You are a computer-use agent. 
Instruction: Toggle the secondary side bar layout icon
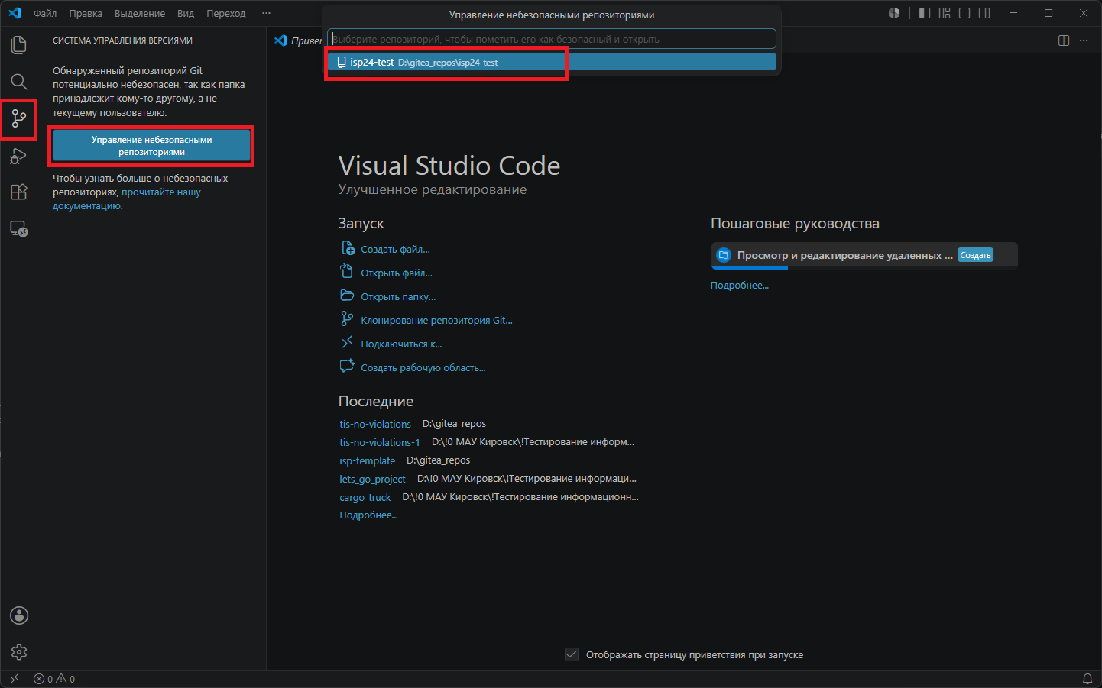tap(984, 13)
